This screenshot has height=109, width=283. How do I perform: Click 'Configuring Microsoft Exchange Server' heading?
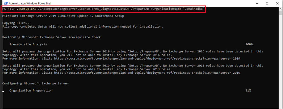35,83
